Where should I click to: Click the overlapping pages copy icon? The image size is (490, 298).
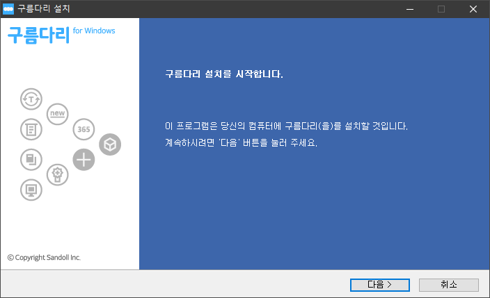click(x=31, y=160)
